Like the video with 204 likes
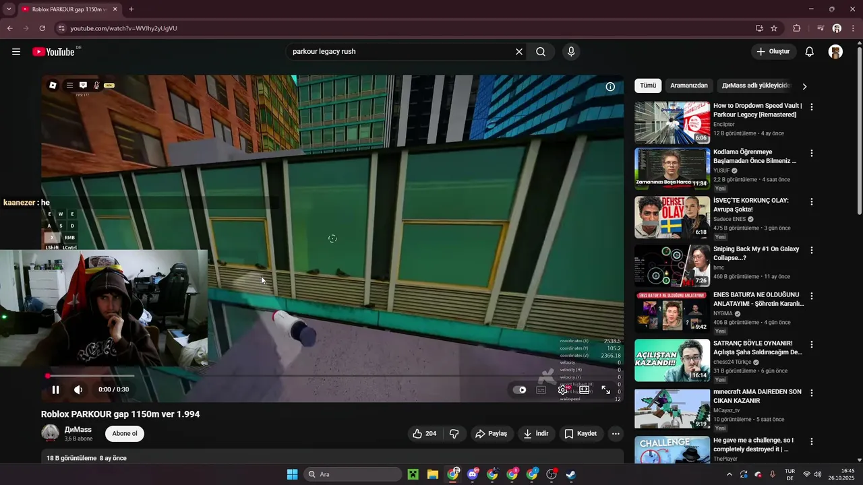The image size is (863, 485). [x=425, y=434]
